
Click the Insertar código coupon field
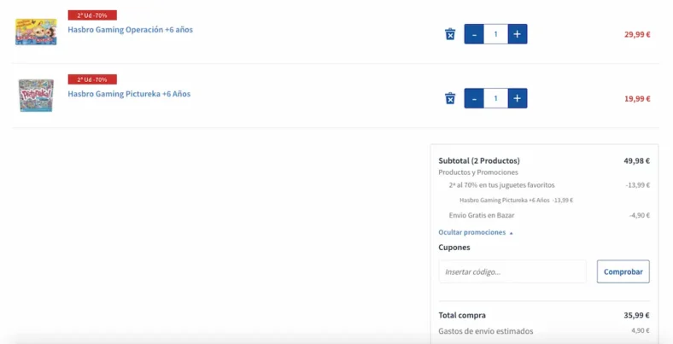512,271
